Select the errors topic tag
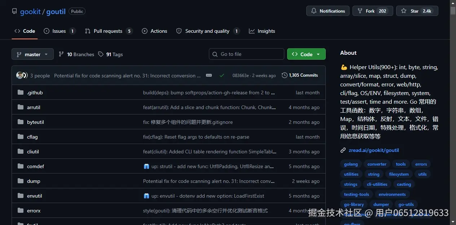 point(421,164)
